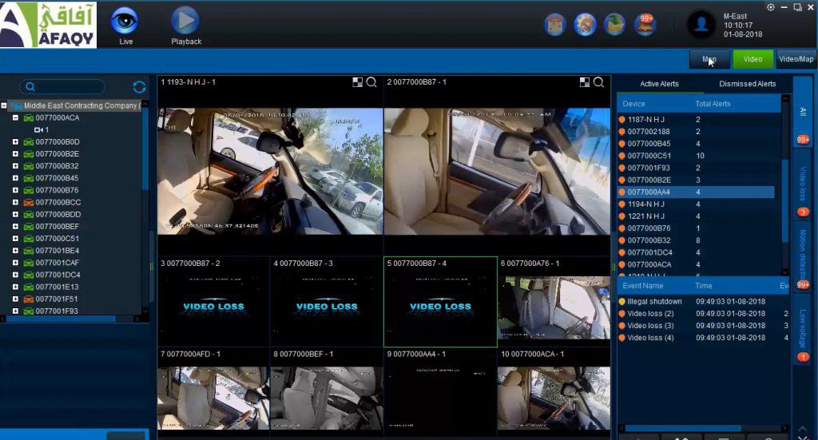The width and height of the screenshot is (818, 440).
Task: Collapse the 0077000ACA device node
Action: [15, 118]
